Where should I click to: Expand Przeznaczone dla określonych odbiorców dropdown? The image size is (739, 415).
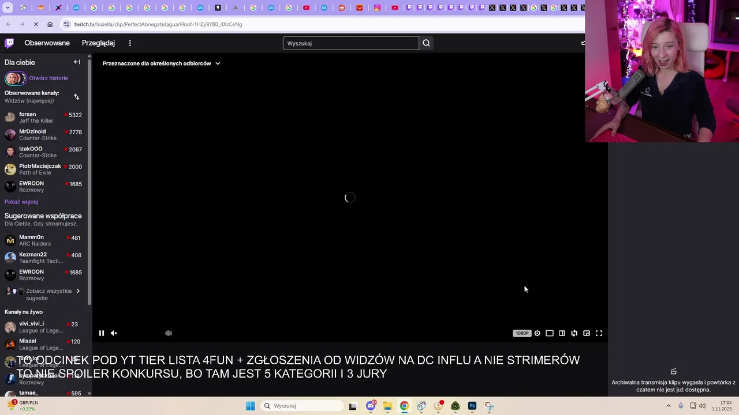pos(161,63)
